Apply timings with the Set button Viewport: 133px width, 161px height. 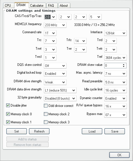click(16, 131)
